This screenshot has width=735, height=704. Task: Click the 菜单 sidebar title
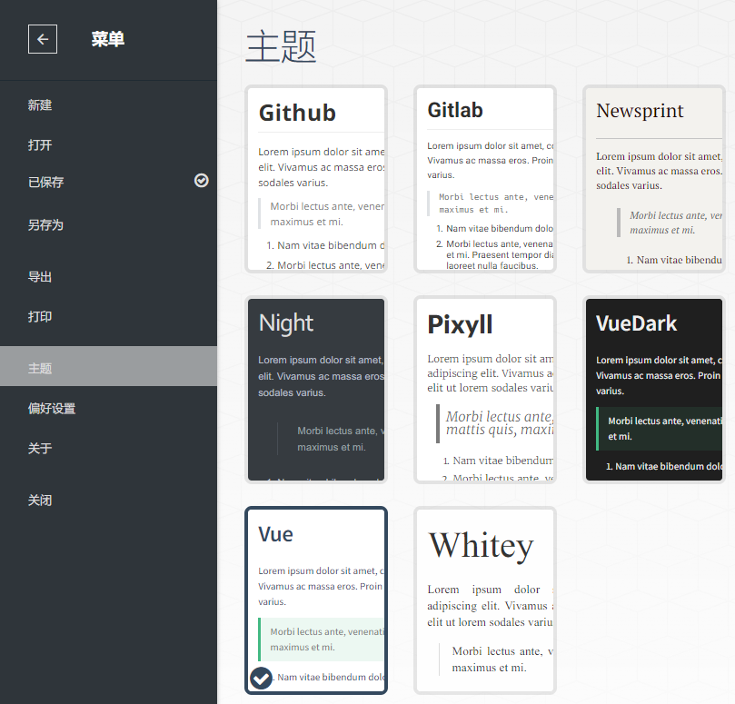[108, 39]
